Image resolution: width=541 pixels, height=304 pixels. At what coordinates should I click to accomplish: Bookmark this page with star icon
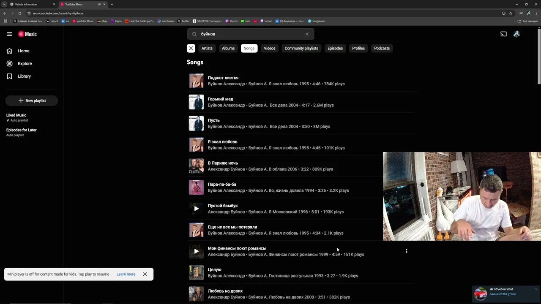click(x=511, y=13)
